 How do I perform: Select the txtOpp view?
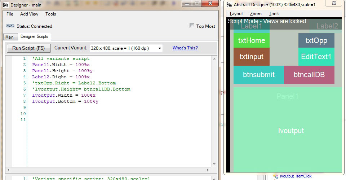point(316,40)
